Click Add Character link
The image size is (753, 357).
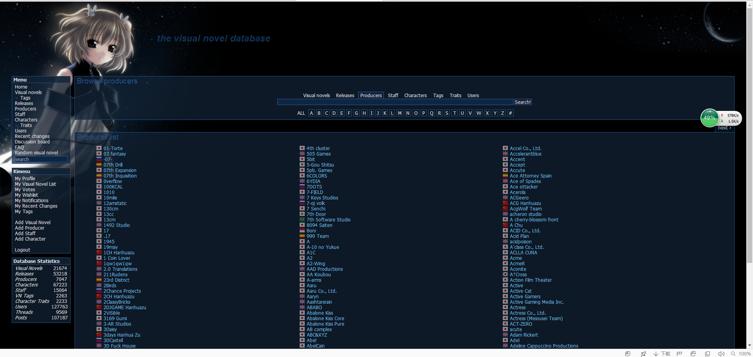click(x=30, y=239)
